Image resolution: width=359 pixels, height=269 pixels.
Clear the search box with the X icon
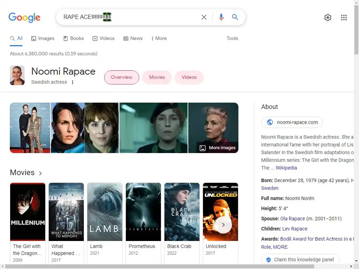point(204,17)
